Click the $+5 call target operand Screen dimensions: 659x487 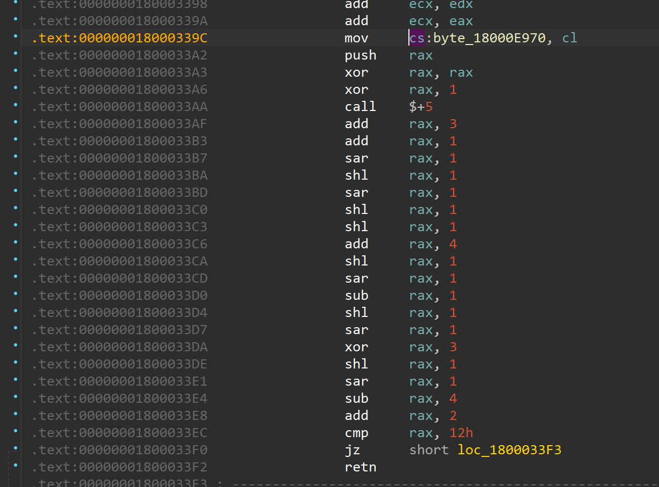click(x=421, y=107)
